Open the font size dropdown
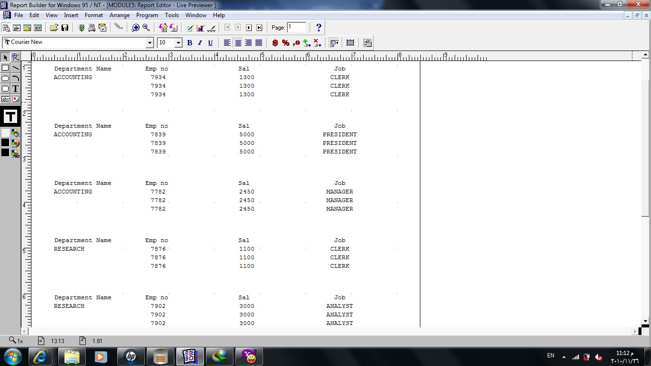The height and width of the screenshot is (366, 651). pyautogui.click(x=178, y=43)
